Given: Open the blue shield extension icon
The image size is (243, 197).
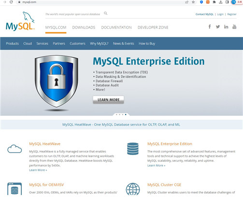Looking at the screenshot, I should [201, 2].
